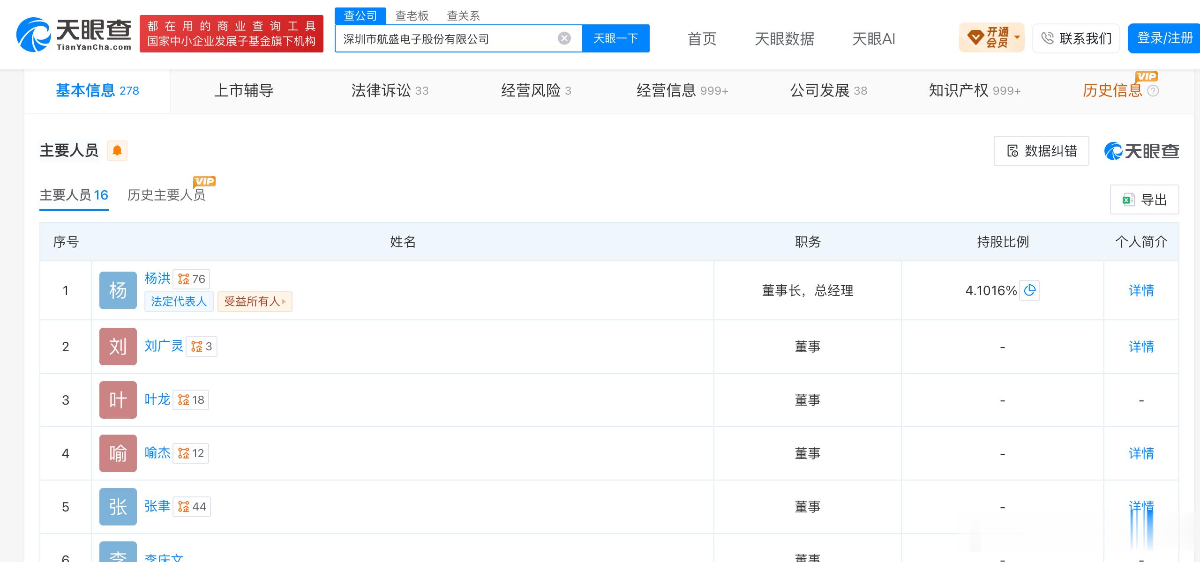The height and width of the screenshot is (562, 1200).
Task: Switch to 查公司 search tab
Action: click(x=360, y=16)
